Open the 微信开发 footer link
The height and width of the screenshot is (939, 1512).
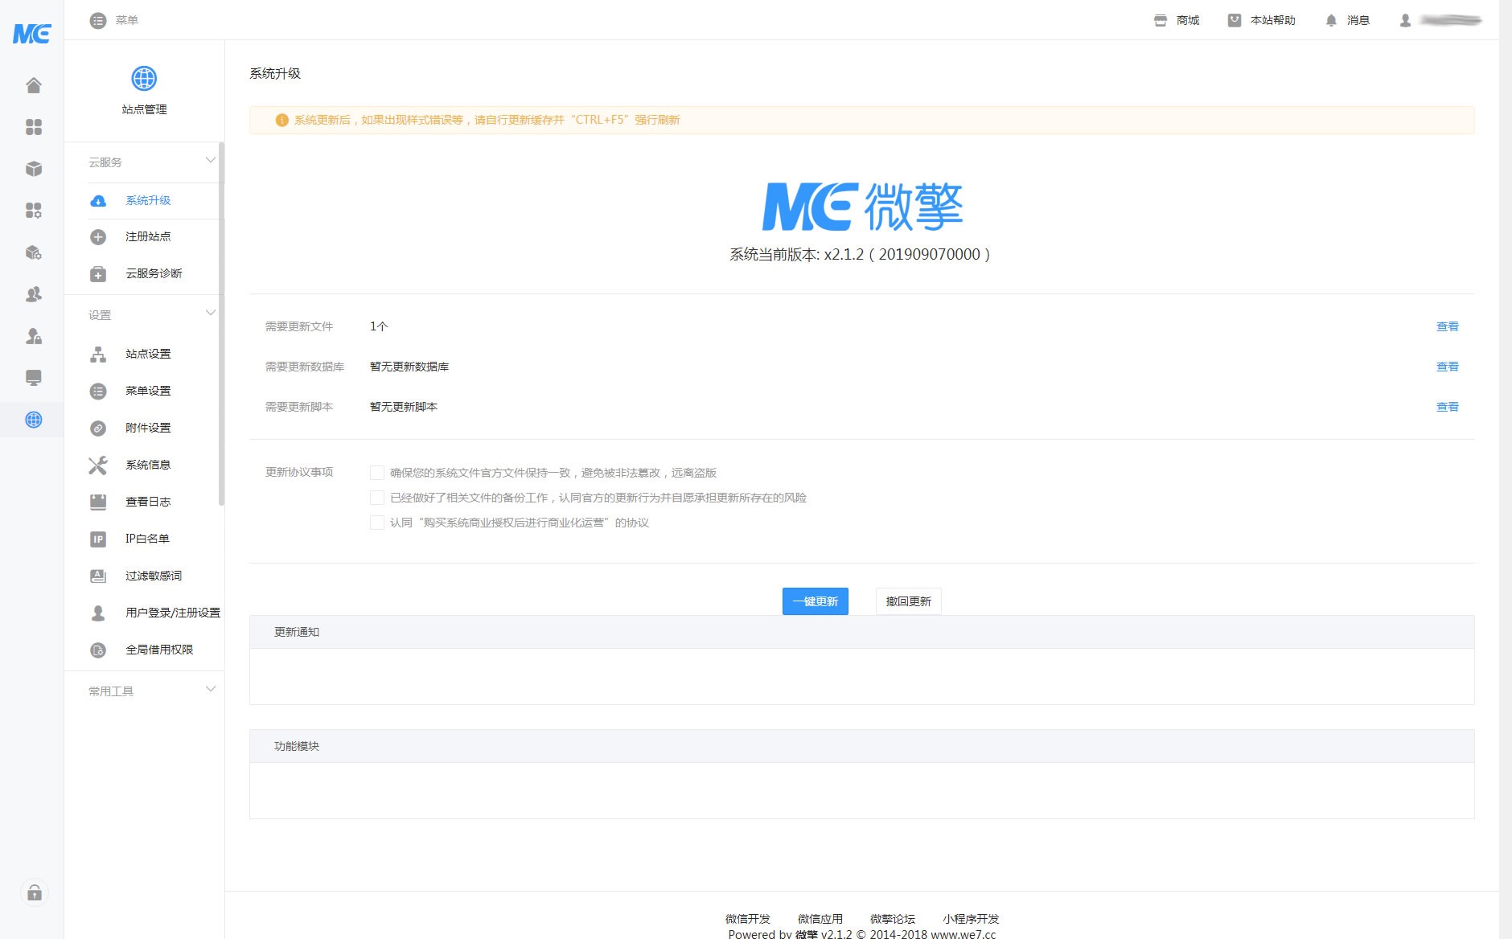pyautogui.click(x=748, y=919)
